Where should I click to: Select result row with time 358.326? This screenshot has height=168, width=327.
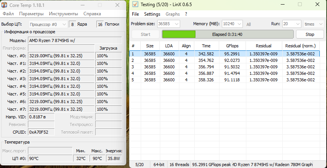(x=225, y=80)
